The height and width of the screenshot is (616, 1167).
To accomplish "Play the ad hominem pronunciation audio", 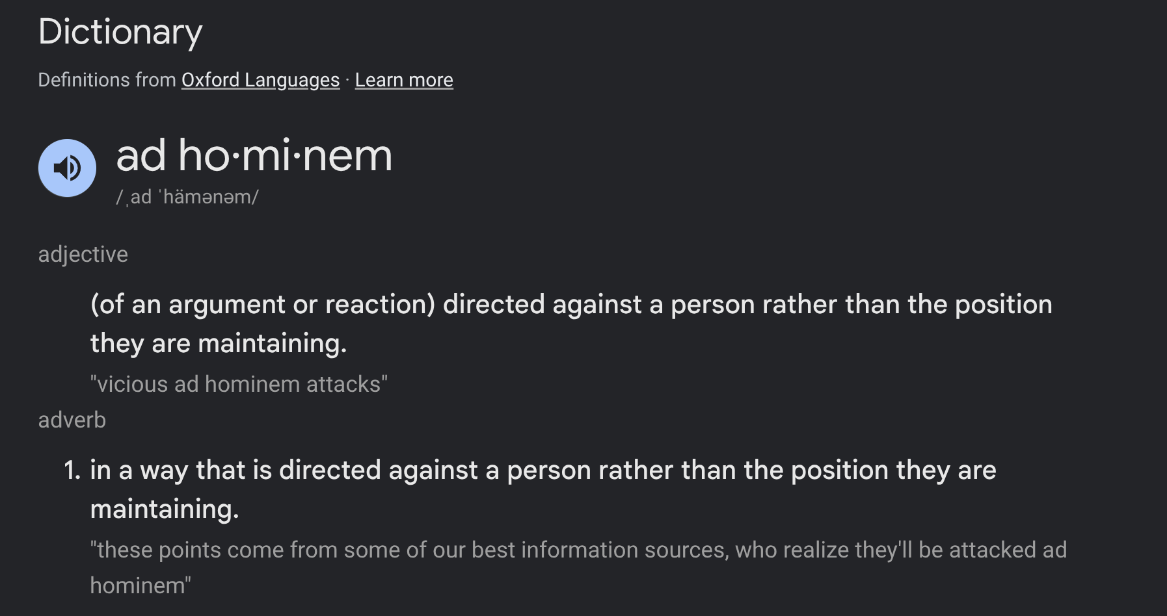I will (67, 168).
